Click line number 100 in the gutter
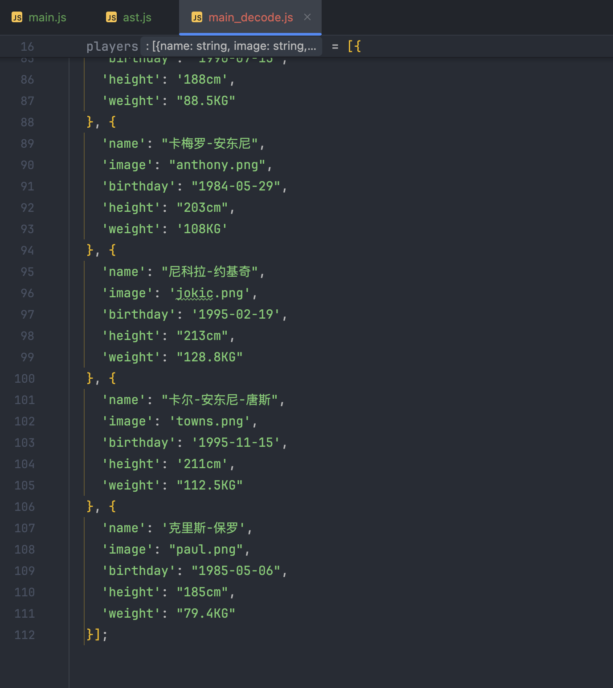 [x=25, y=379]
